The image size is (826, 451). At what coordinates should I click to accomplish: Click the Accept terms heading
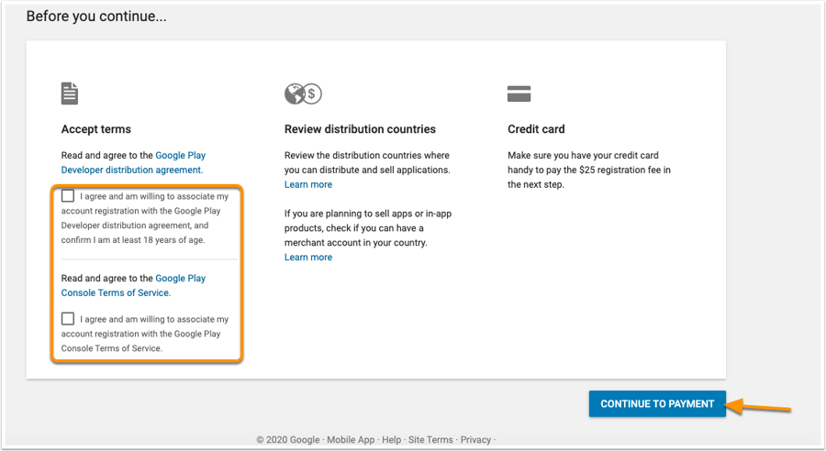point(96,129)
